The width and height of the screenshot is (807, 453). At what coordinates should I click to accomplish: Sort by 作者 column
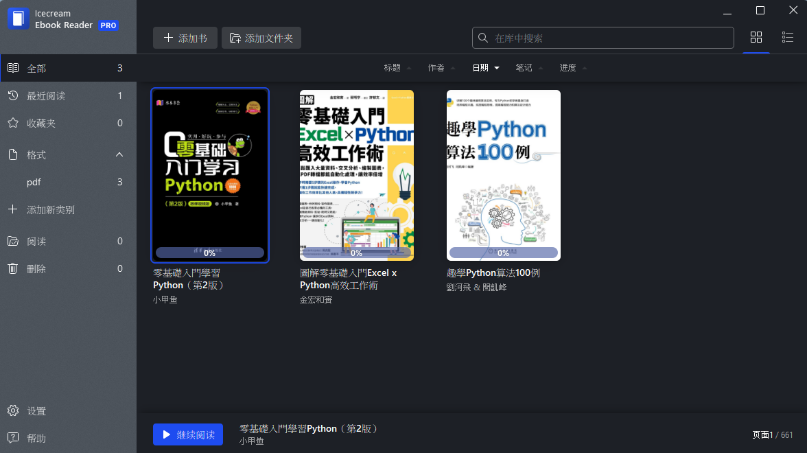tap(441, 68)
